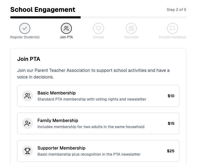Open the Volunteer calendar step icon

pos(131,28)
